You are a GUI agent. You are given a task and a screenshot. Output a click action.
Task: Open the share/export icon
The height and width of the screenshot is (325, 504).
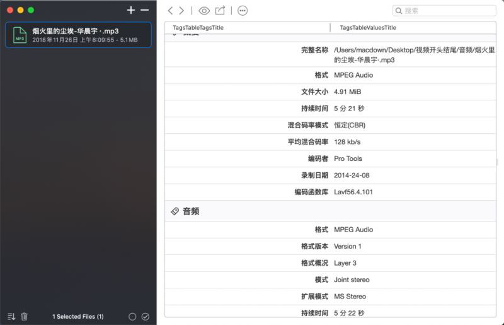tap(220, 10)
